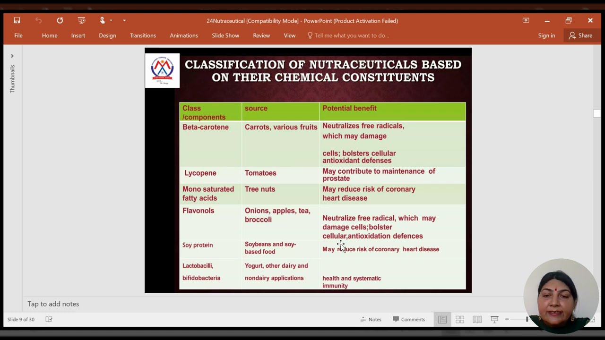Open the File menu
Image resolution: width=605 pixels, height=340 pixels.
[18, 35]
